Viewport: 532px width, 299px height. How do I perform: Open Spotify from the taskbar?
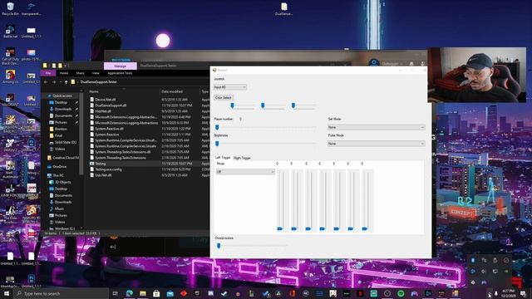(x=401, y=293)
